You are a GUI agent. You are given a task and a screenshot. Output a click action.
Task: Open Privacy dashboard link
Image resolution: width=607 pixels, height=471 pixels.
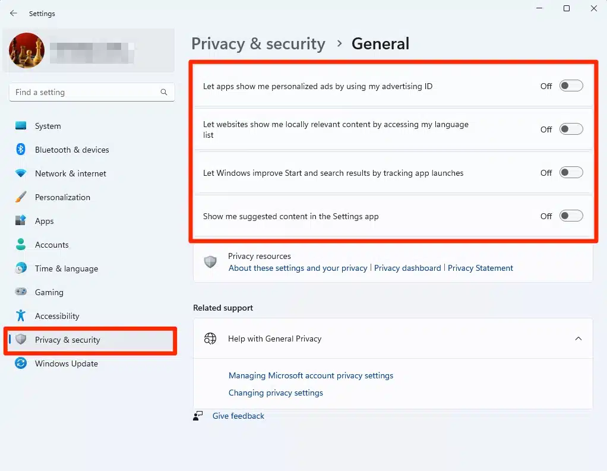[x=407, y=268]
